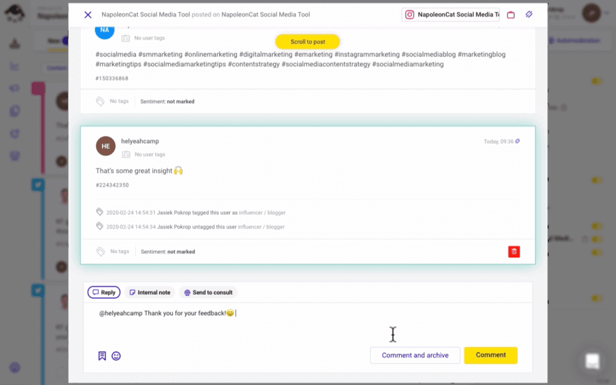Open the emoji picker smiley icon
This screenshot has height=385, width=616.
tap(116, 356)
